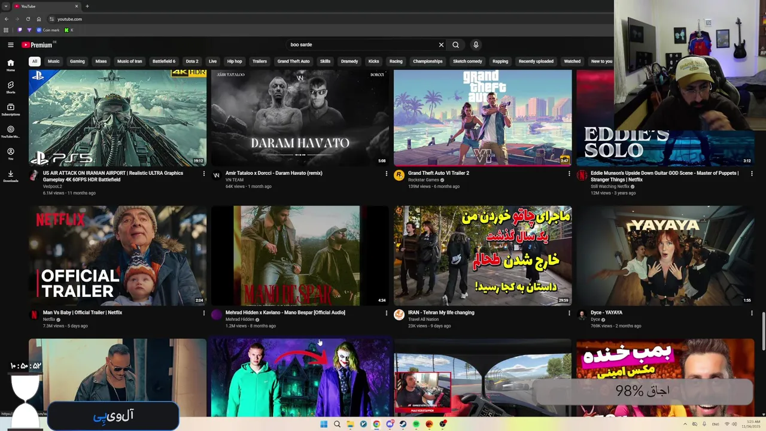Clear the search query with the X

click(x=441, y=45)
